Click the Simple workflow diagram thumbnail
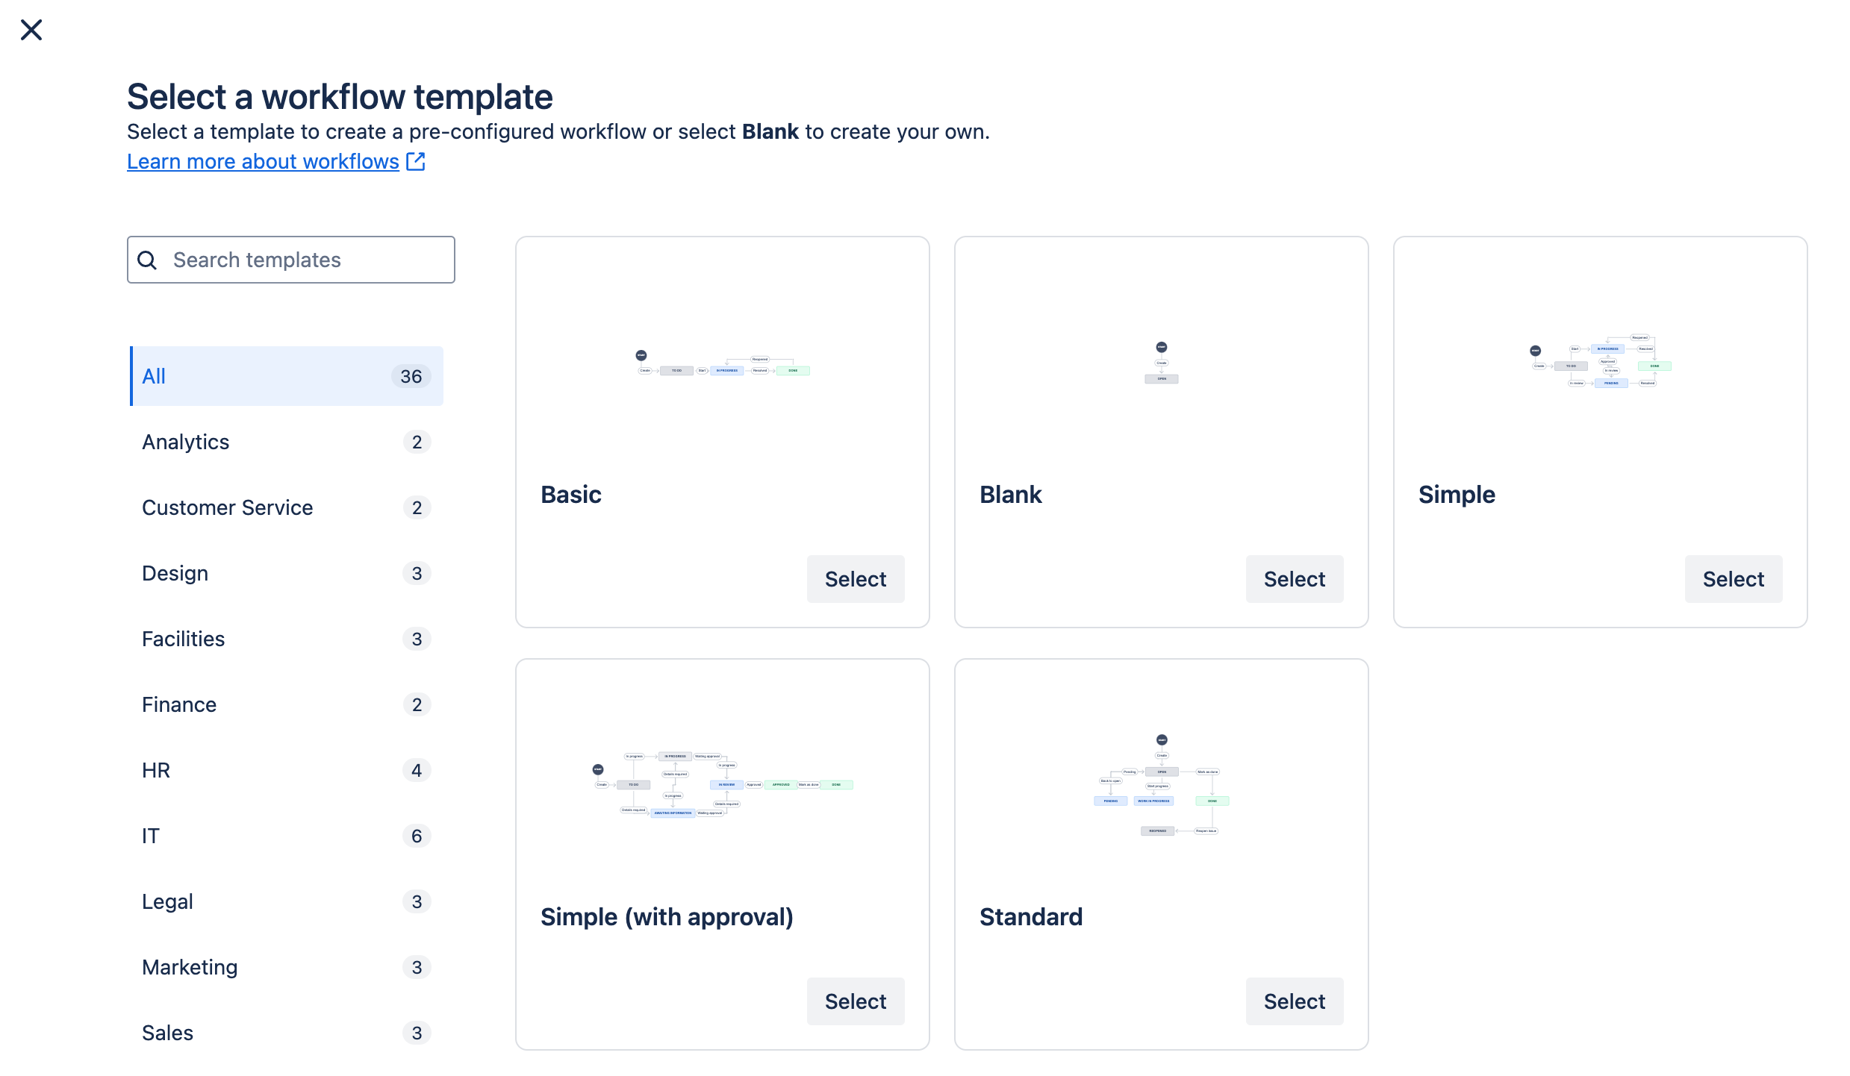 click(x=1600, y=362)
